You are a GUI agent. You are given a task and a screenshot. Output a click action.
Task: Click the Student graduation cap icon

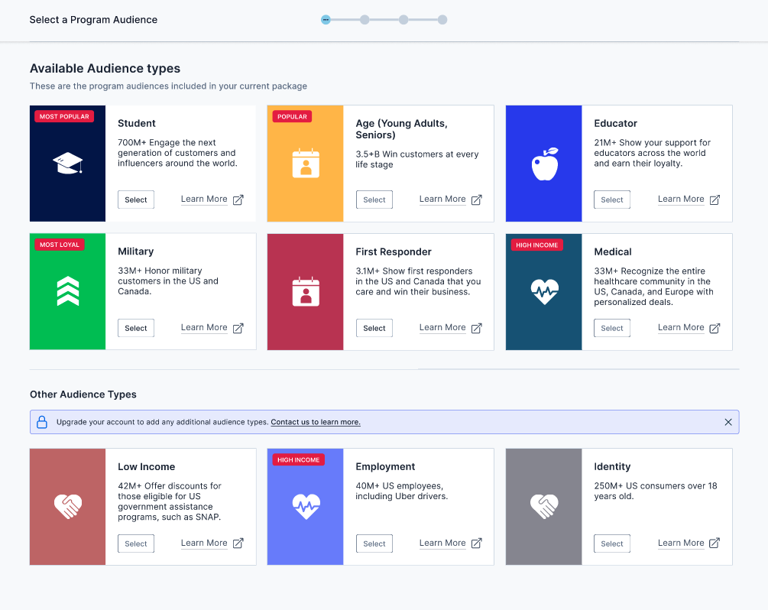pyautogui.click(x=67, y=163)
